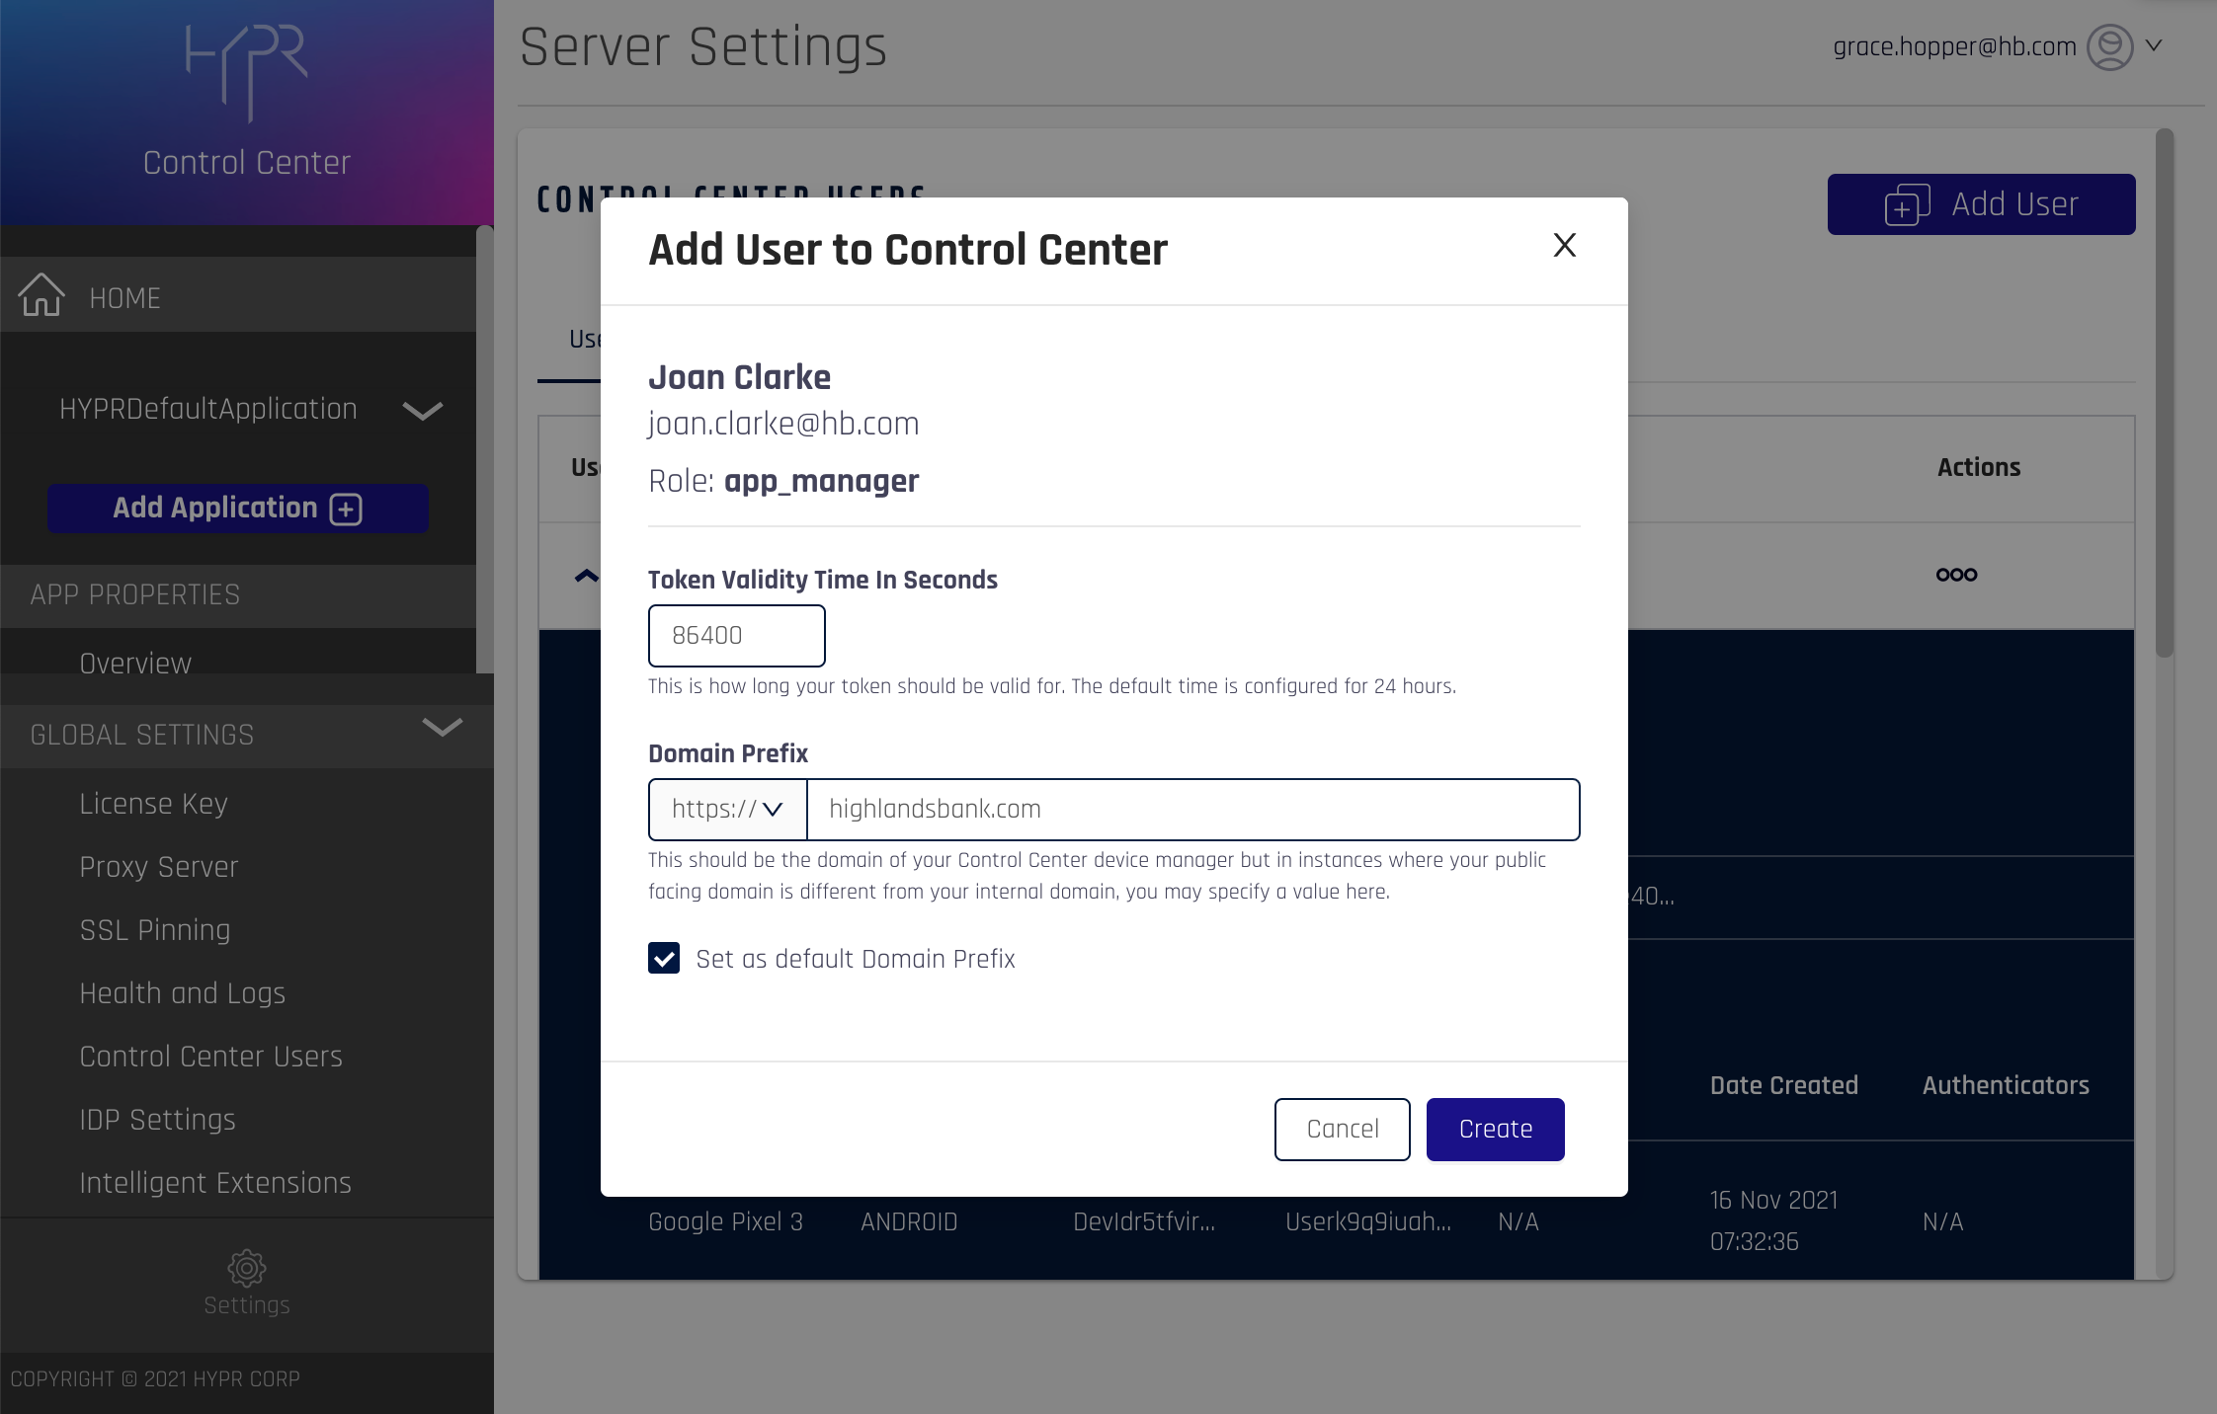2217x1414 pixels.
Task: Uncheck Set as default Domain Prefix
Action: pos(664,958)
